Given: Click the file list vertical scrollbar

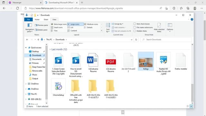Looking at the screenshot, I should point(192,92).
